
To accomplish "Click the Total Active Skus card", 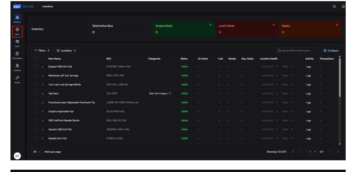I will pyautogui.click(x=120, y=29).
